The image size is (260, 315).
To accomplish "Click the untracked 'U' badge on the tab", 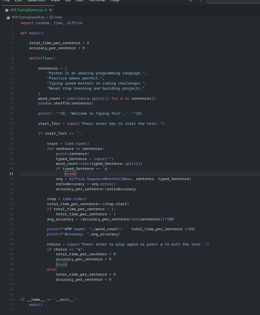I will [x=46, y=10].
